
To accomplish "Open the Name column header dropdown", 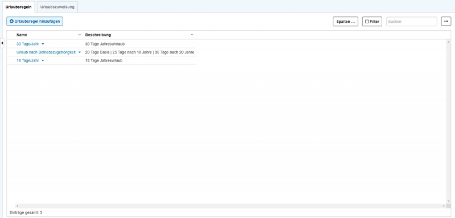I will click(80, 35).
